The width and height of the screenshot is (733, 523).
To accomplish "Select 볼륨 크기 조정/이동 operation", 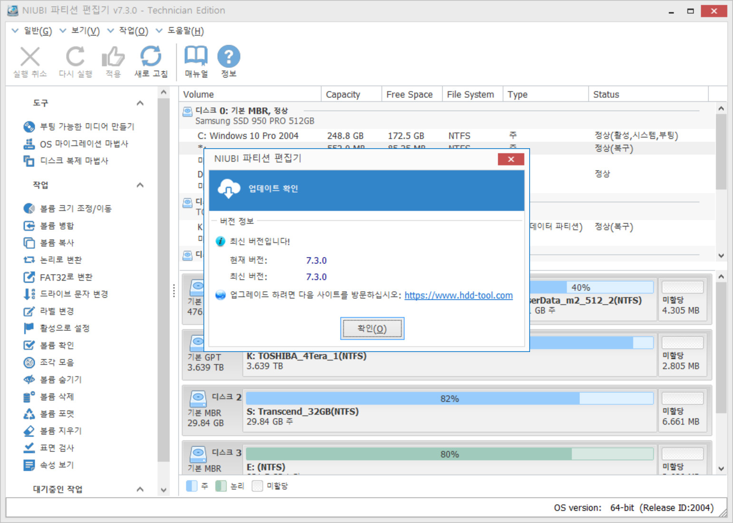I will (x=67, y=208).
